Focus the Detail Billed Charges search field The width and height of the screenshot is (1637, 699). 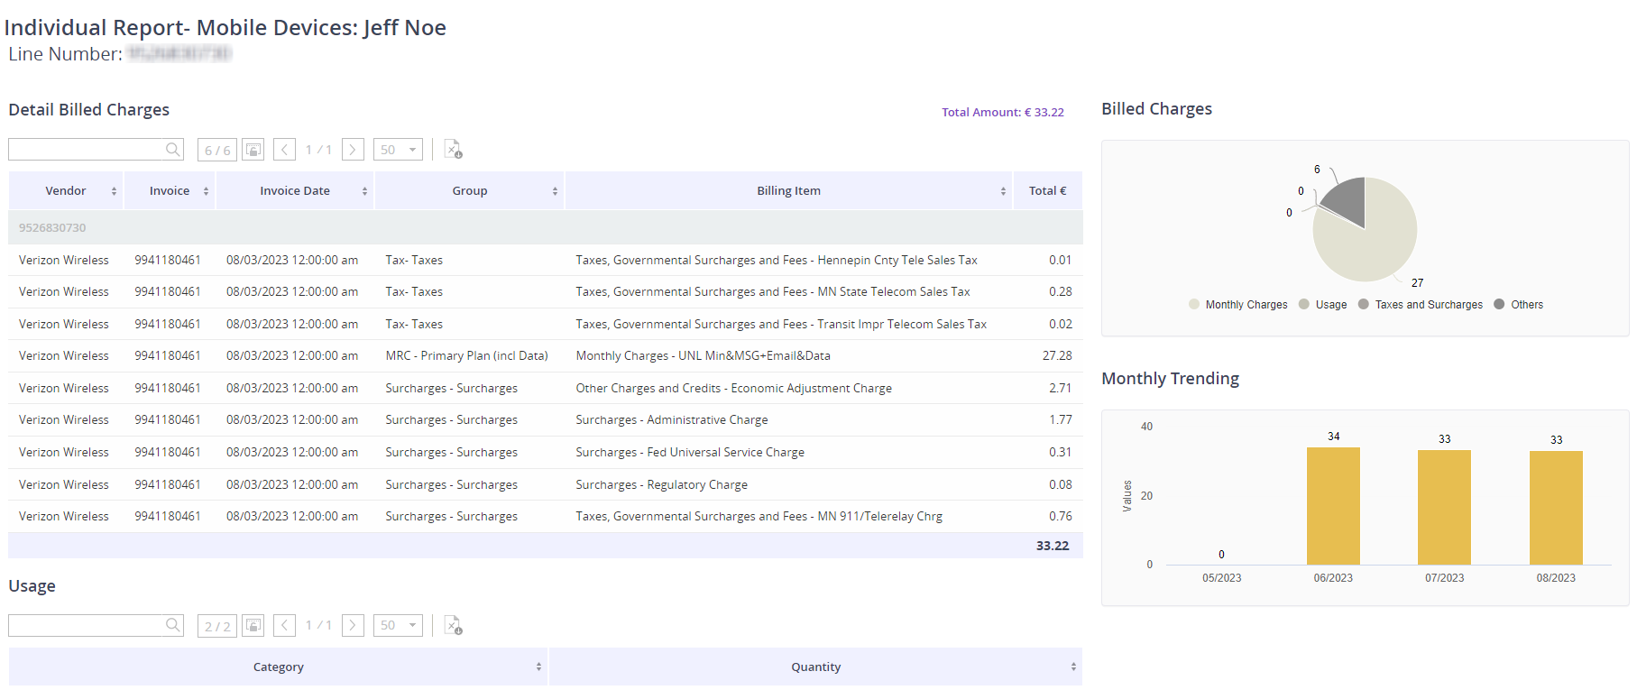[x=87, y=150]
